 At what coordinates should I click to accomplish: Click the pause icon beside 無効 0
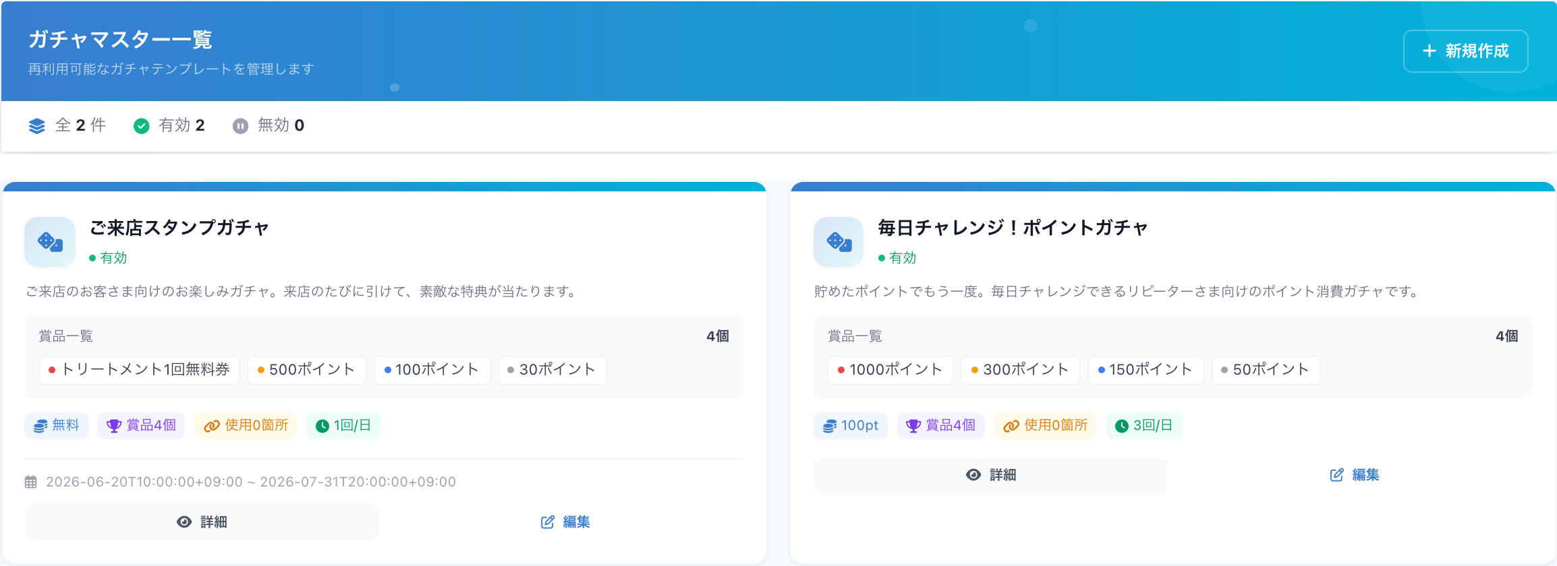240,126
